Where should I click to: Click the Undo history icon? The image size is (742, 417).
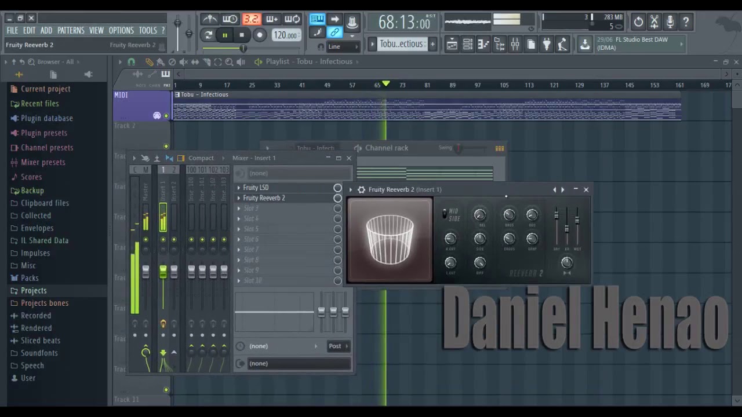tap(638, 22)
